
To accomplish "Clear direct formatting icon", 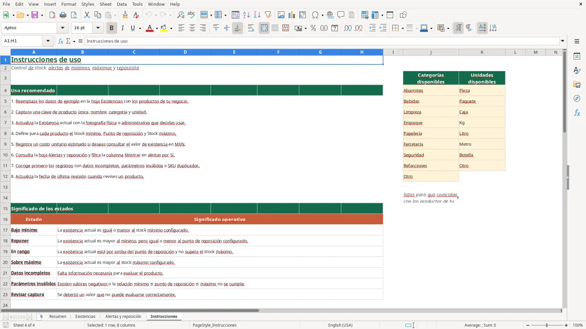I will (136, 15).
